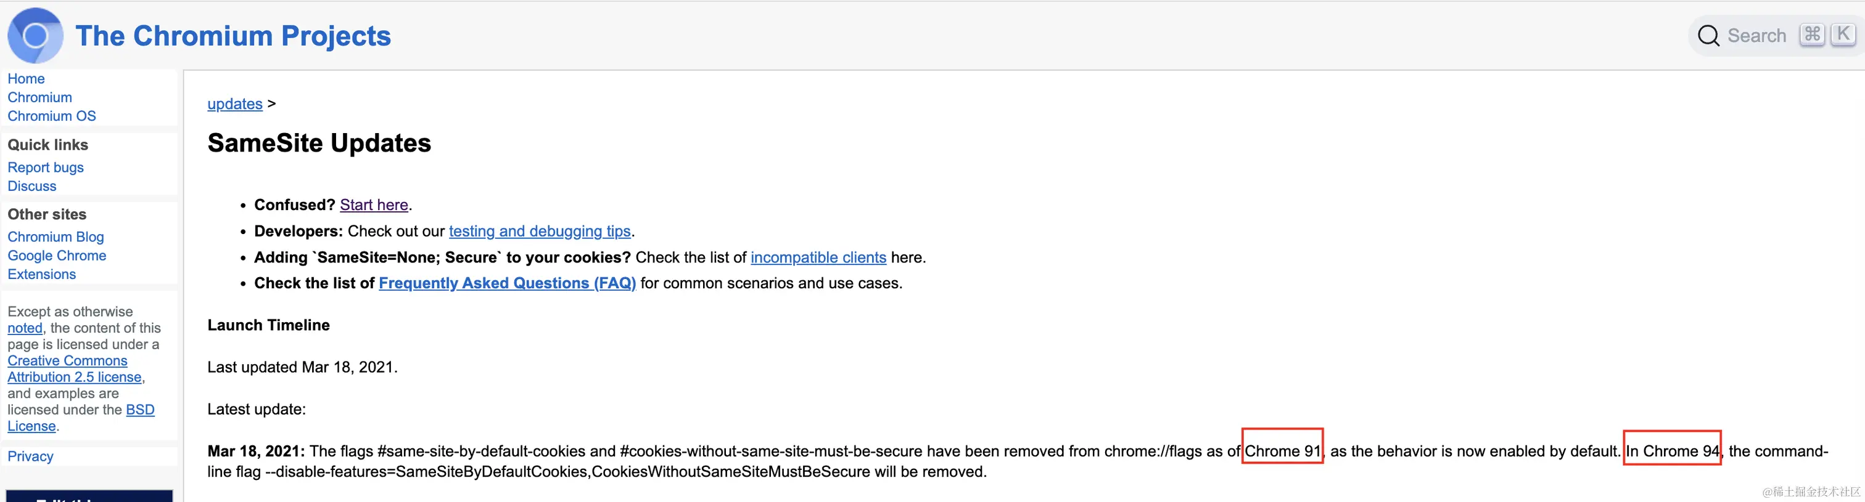Click the ⌘ shortcut key badge
1865x502 pixels.
point(1812,34)
